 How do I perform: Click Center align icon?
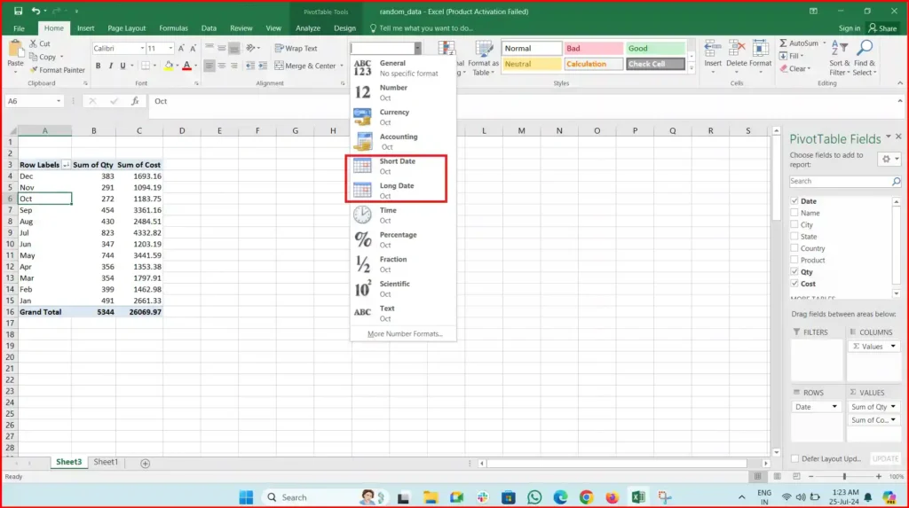click(221, 66)
